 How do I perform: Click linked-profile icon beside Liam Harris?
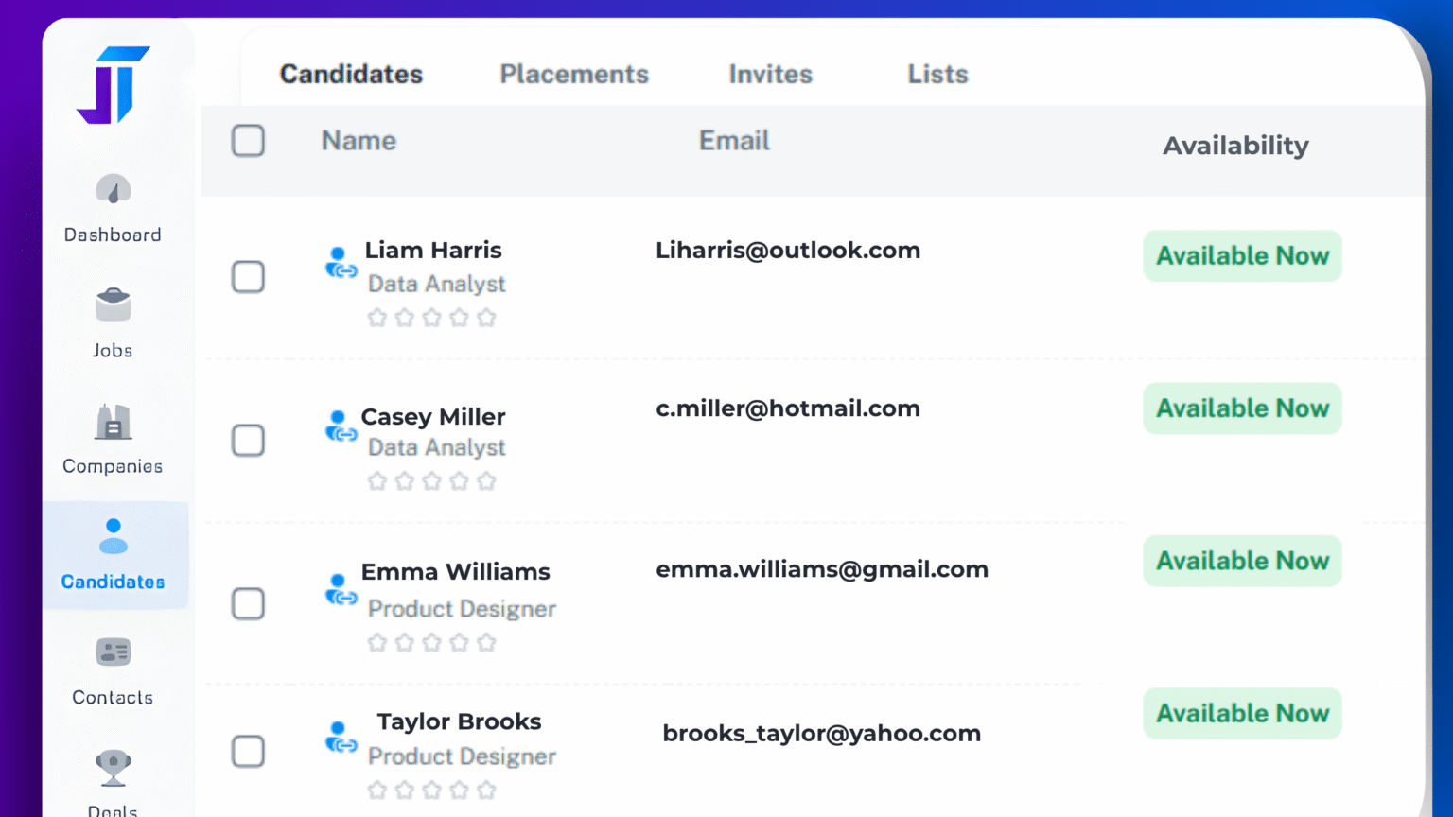pyautogui.click(x=340, y=263)
